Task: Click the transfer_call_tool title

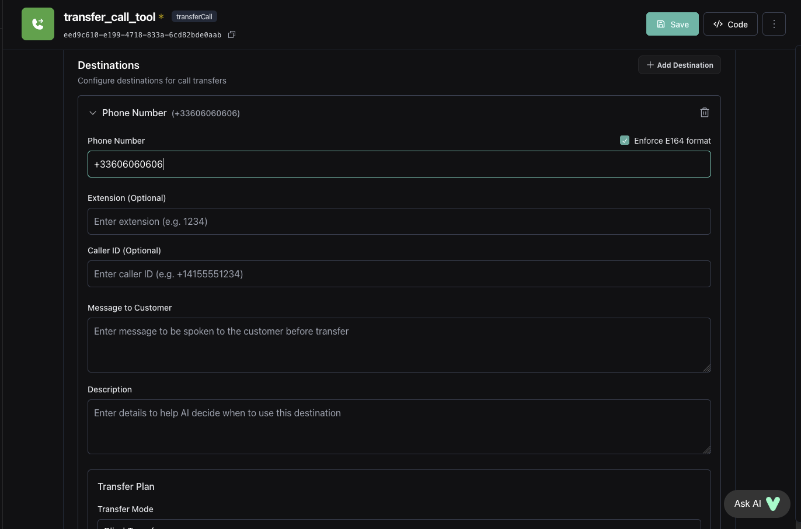Action: [110, 17]
